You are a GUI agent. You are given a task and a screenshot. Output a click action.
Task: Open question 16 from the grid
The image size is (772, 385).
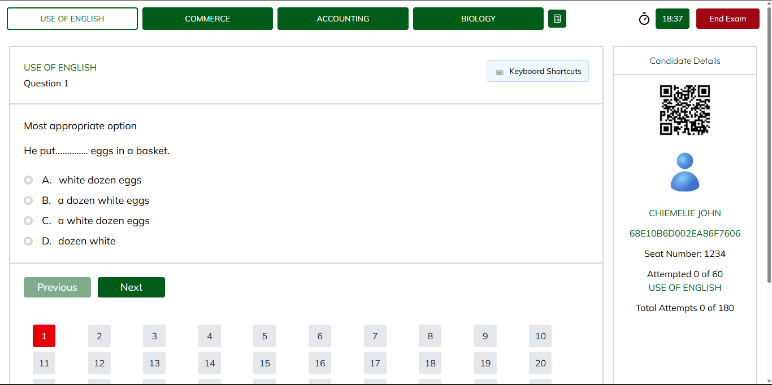(320, 363)
